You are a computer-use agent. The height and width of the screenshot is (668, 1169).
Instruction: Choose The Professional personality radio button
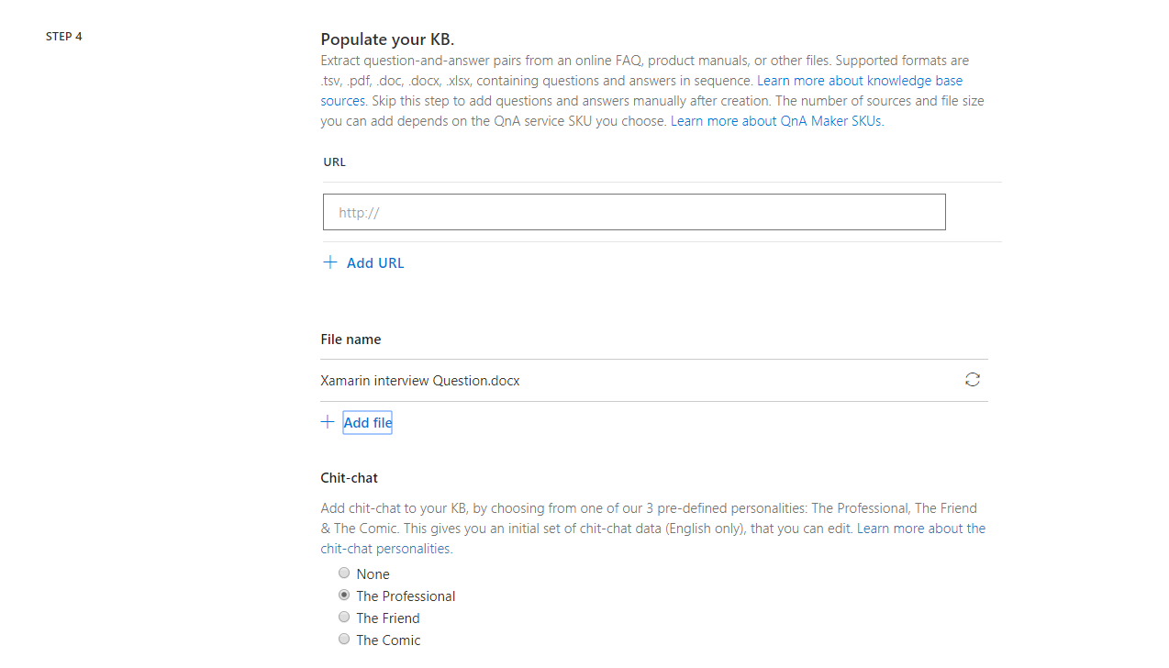pyautogui.click(x=344, y=596)
